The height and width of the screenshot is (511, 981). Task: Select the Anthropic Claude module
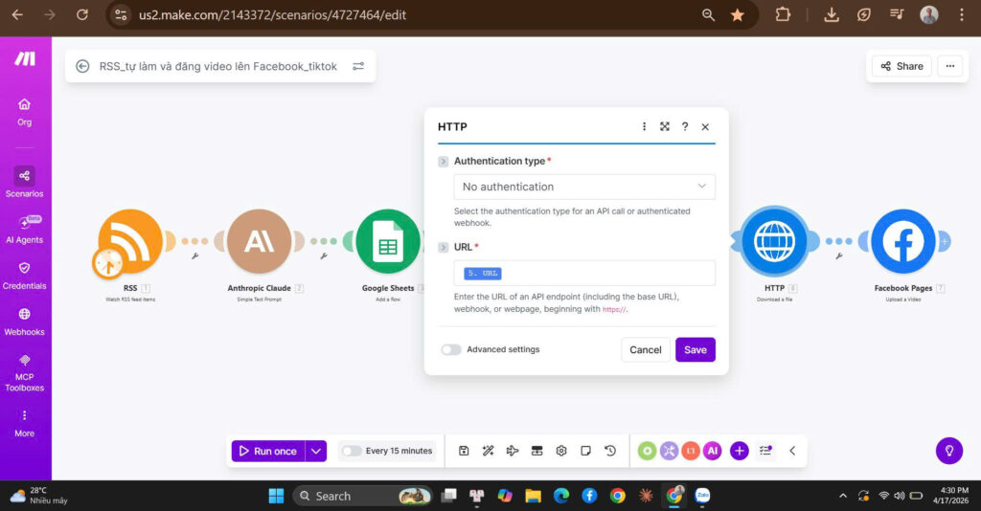pyautogui.click(x=260, y=242)
